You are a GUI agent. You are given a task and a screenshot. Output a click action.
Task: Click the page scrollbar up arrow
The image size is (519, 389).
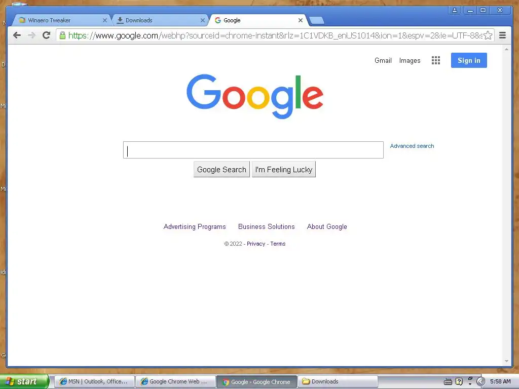506,49
